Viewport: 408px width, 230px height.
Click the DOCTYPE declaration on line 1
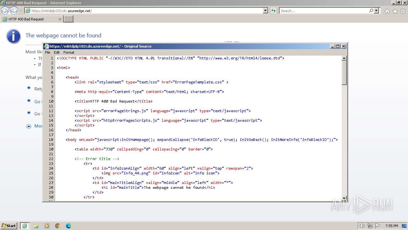[x=171, y=58]
